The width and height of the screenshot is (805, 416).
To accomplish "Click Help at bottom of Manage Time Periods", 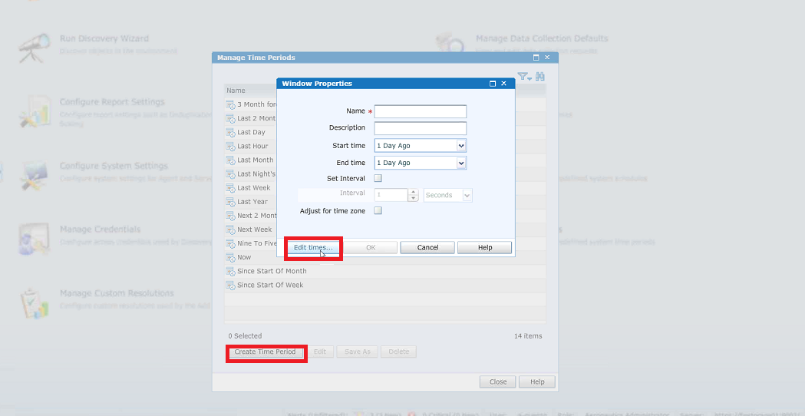I will pos(537,381).
